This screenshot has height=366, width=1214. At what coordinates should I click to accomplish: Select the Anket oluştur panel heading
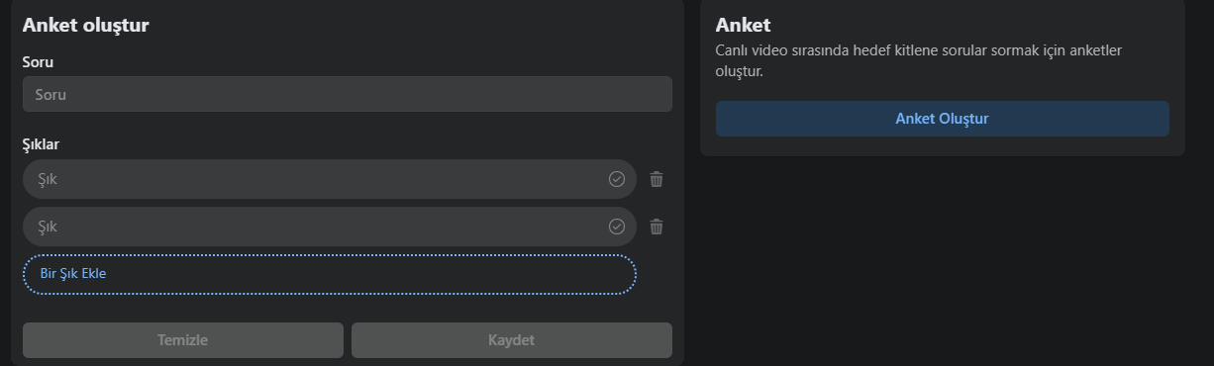pos(86,26)
